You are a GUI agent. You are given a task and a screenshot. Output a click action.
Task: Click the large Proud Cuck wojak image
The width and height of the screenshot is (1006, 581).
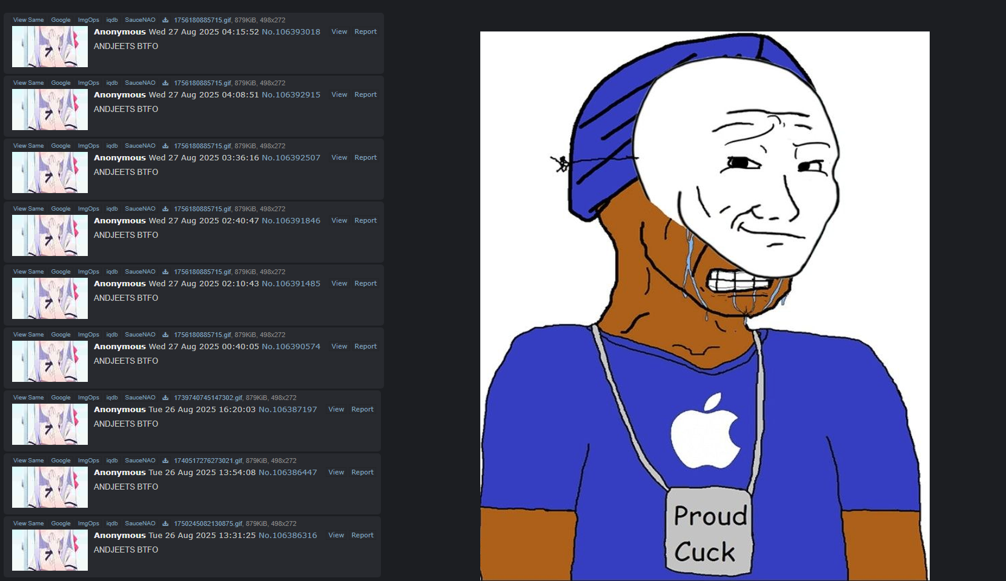[705, 306]
